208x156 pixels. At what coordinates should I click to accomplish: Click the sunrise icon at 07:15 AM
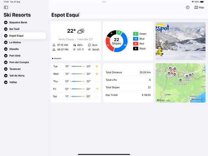pos(54,45)
